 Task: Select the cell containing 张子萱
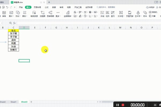13,33
